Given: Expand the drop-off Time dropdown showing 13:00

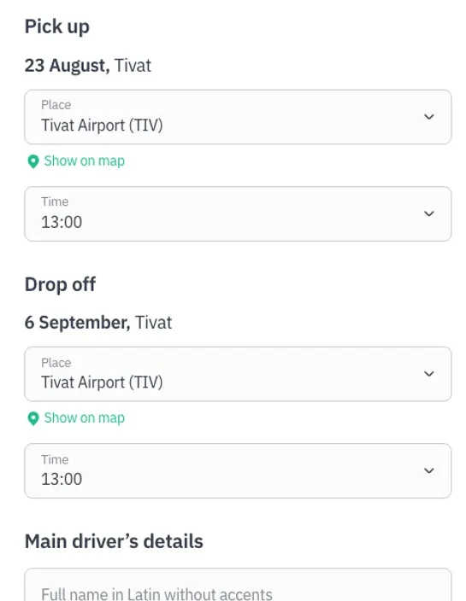Looking at the screenshot, I should pyautogui.click(x=238, y=471).
